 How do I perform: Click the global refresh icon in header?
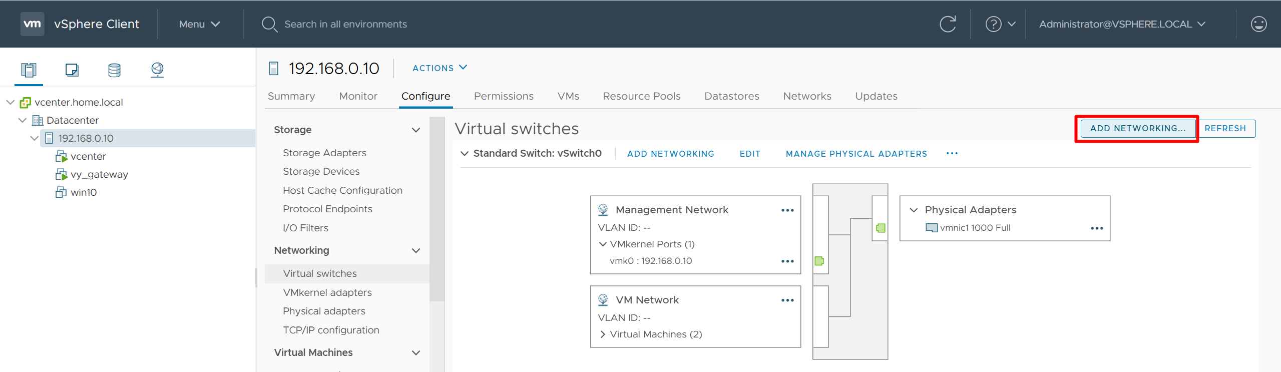947,24
